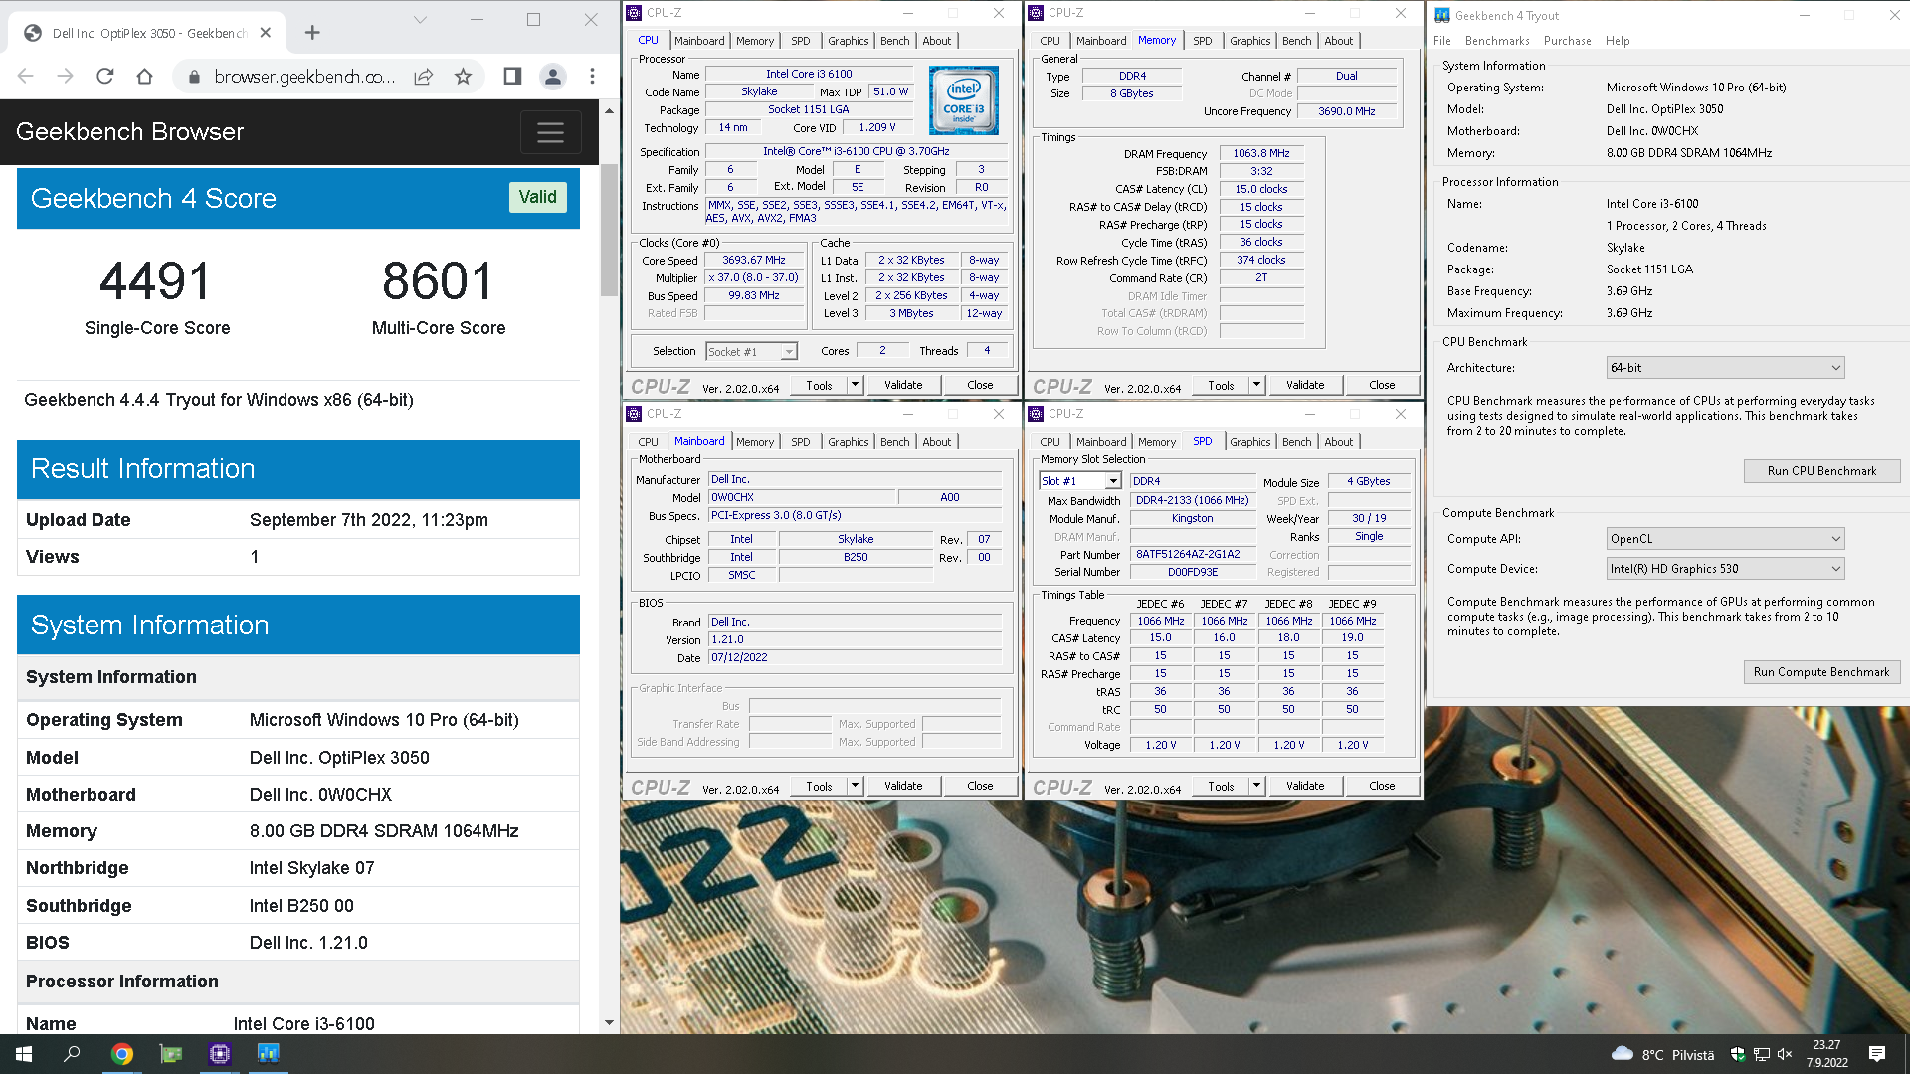The width and height of the screenshot is (1910, 1074).
Task: Reload the Geekbench browser page
Action: pos(104,77)
